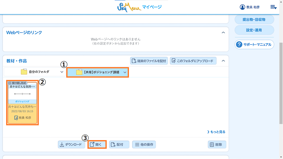Click このフォルダにアップロード button

tap(193, 61)
